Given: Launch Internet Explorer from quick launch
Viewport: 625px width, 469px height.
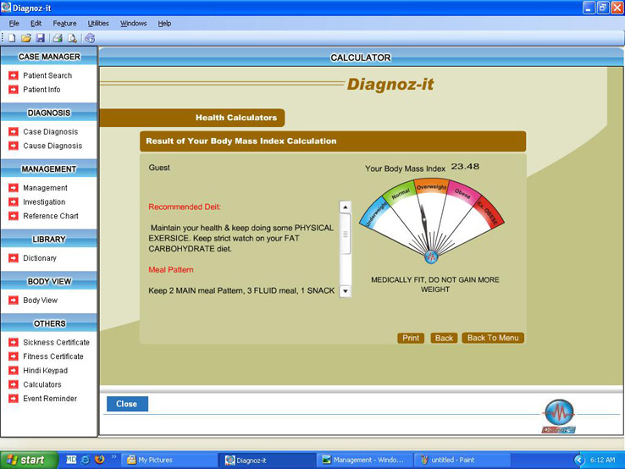Looking at the screenshot, I should (86, 460).
